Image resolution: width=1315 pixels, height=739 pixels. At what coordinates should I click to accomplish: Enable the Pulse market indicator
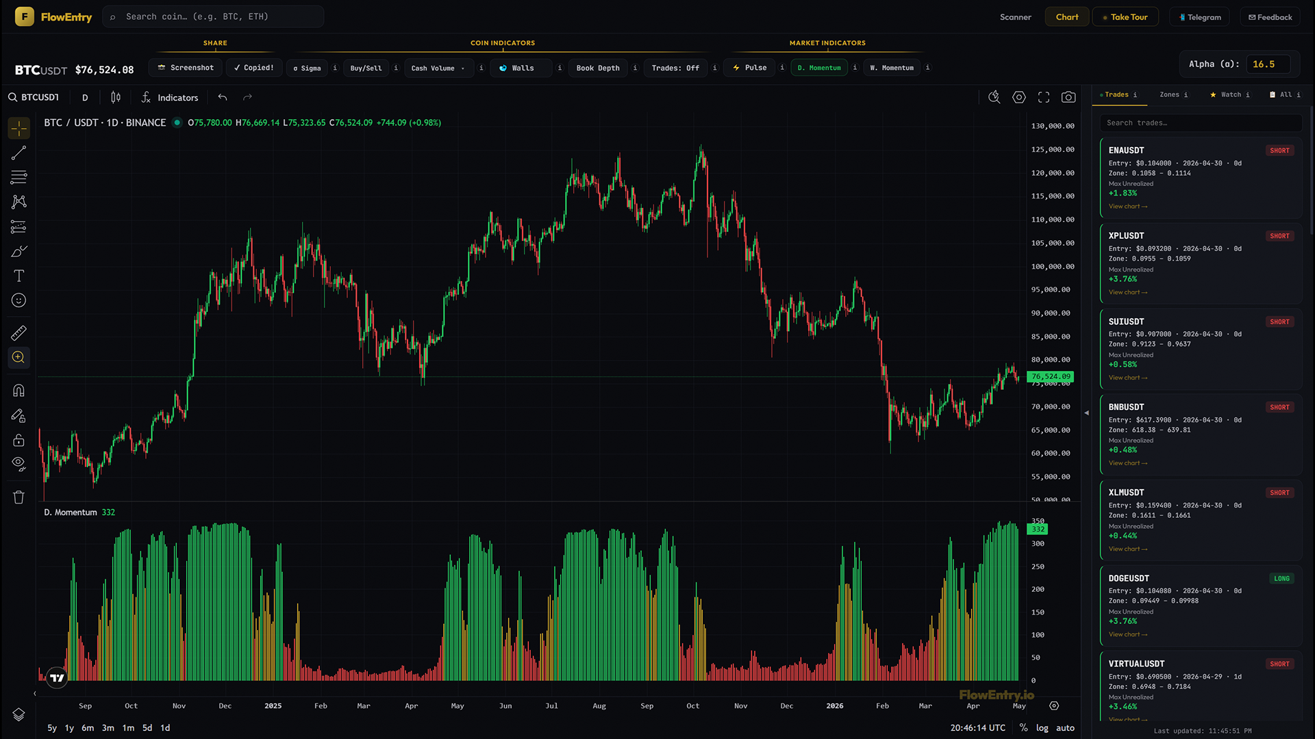click(750, 68)
